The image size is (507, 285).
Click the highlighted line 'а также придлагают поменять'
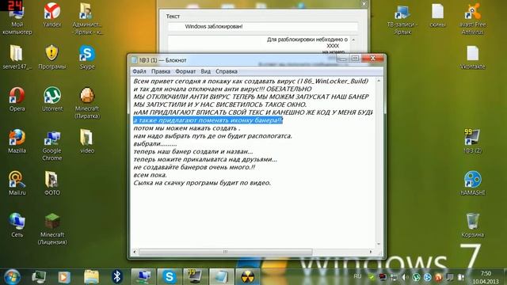pyautogui.click(x=208, y=120)
